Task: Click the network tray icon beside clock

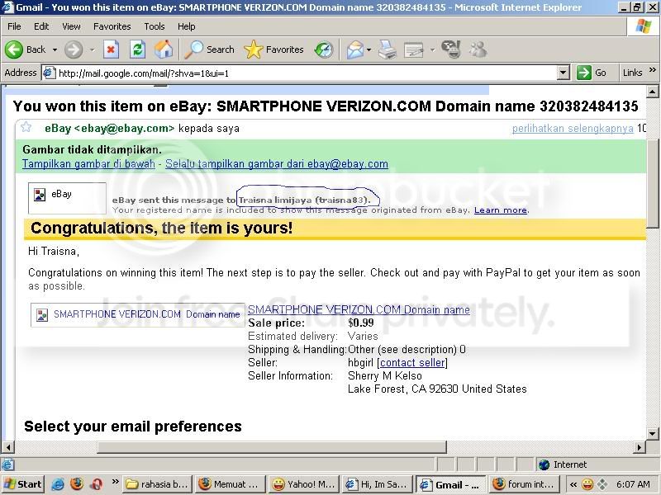Action: [x=602, y=484]
